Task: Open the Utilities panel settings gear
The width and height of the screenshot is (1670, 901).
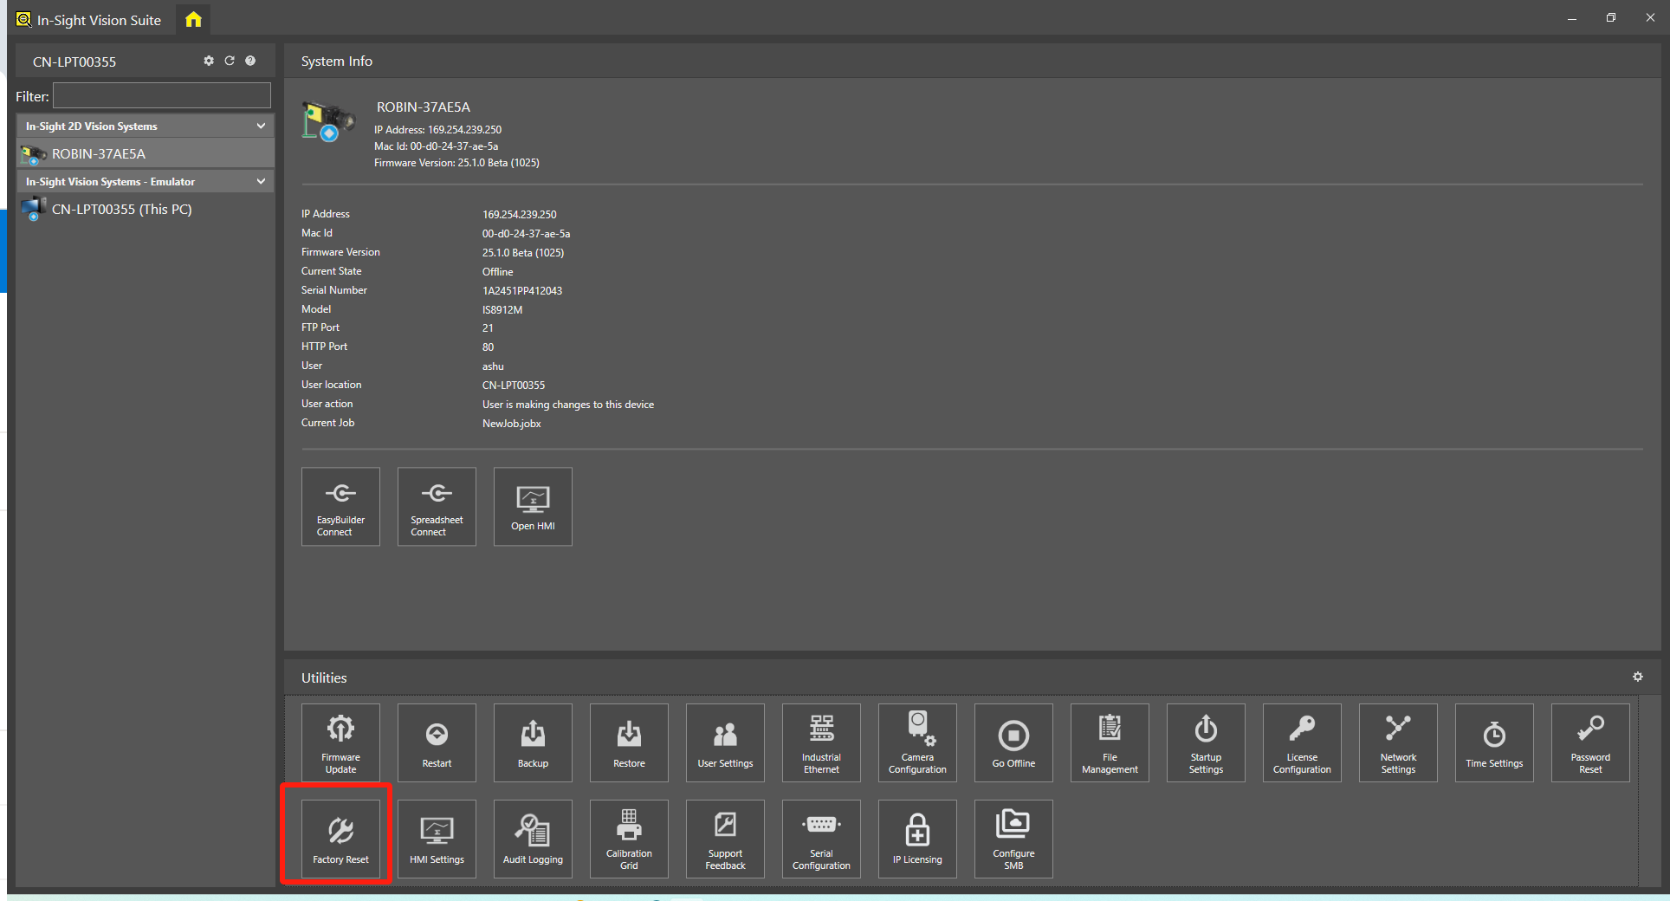Action: [x=1637, y=677]
